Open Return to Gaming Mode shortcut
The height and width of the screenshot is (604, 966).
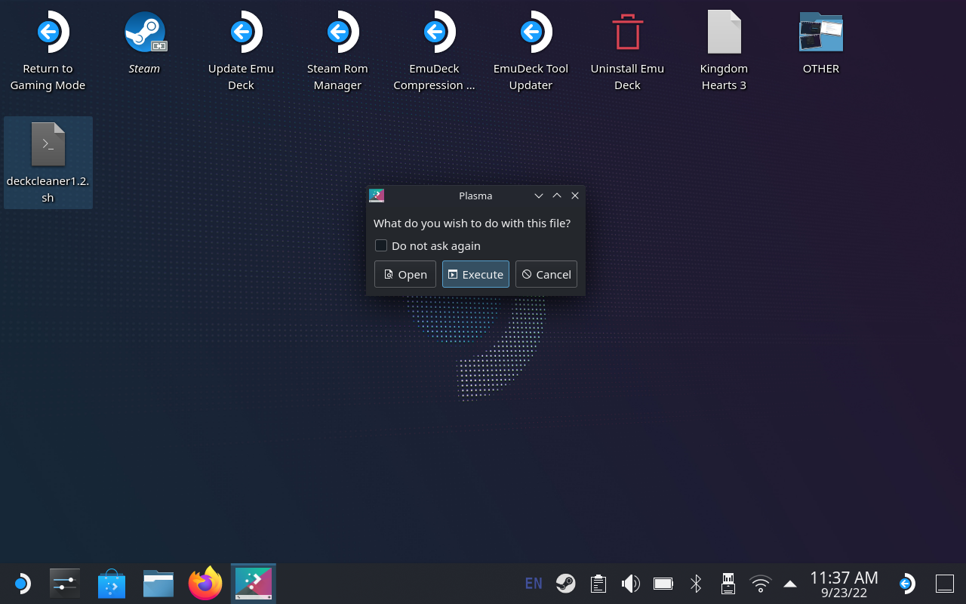click(x=48, y=34)
